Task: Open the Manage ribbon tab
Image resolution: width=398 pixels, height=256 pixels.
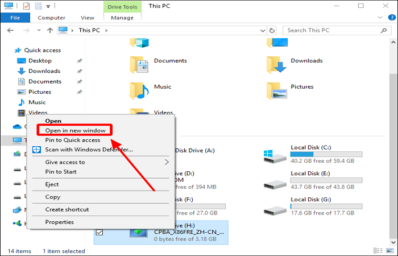Action: pos(122,18)
